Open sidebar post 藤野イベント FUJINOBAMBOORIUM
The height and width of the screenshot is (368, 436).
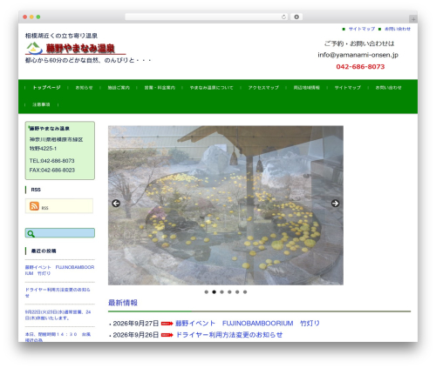pyautogui.click(x=59, y=270)
